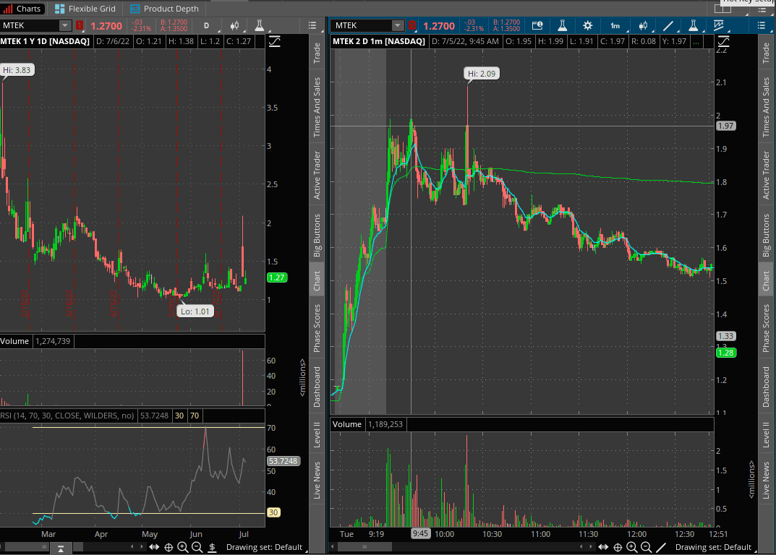Open Active Trader tab of right chart

coord(766,175)
